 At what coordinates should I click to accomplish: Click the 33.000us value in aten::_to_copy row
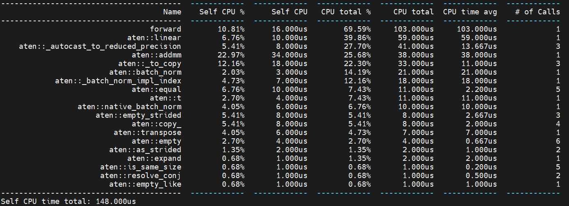pos(416,64)
